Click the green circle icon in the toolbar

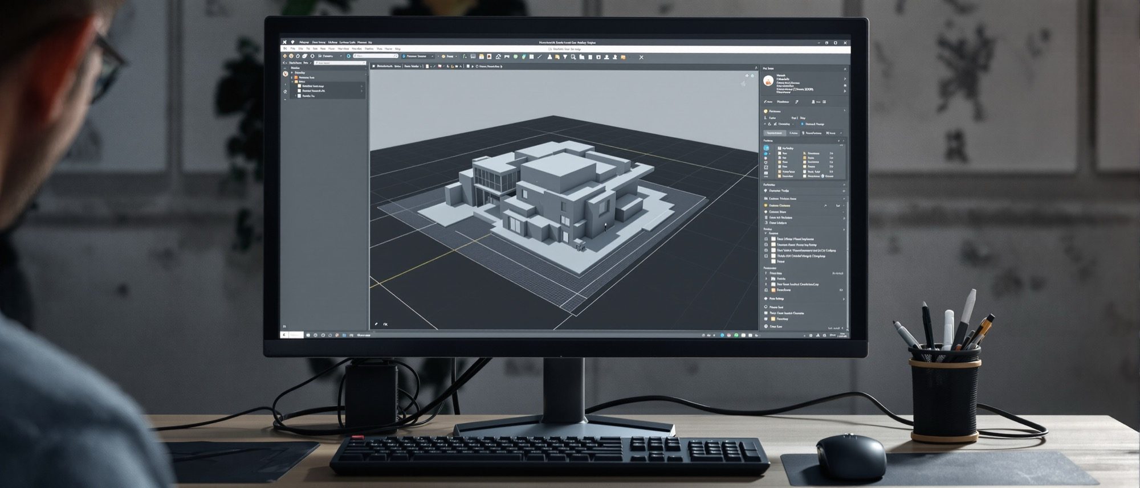(515, 56)
